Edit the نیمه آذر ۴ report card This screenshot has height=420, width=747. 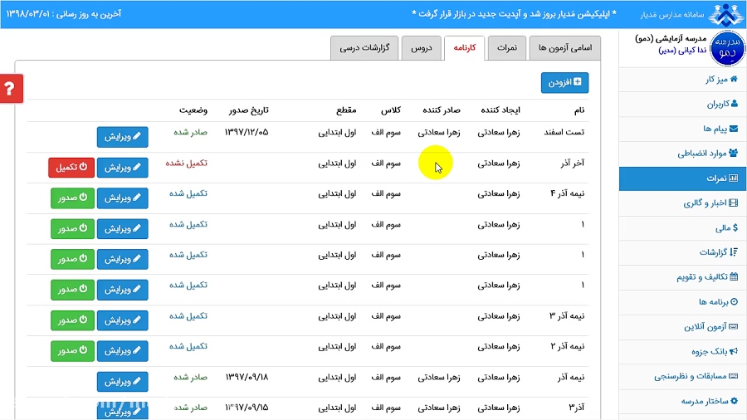click(x=123, y=198)
